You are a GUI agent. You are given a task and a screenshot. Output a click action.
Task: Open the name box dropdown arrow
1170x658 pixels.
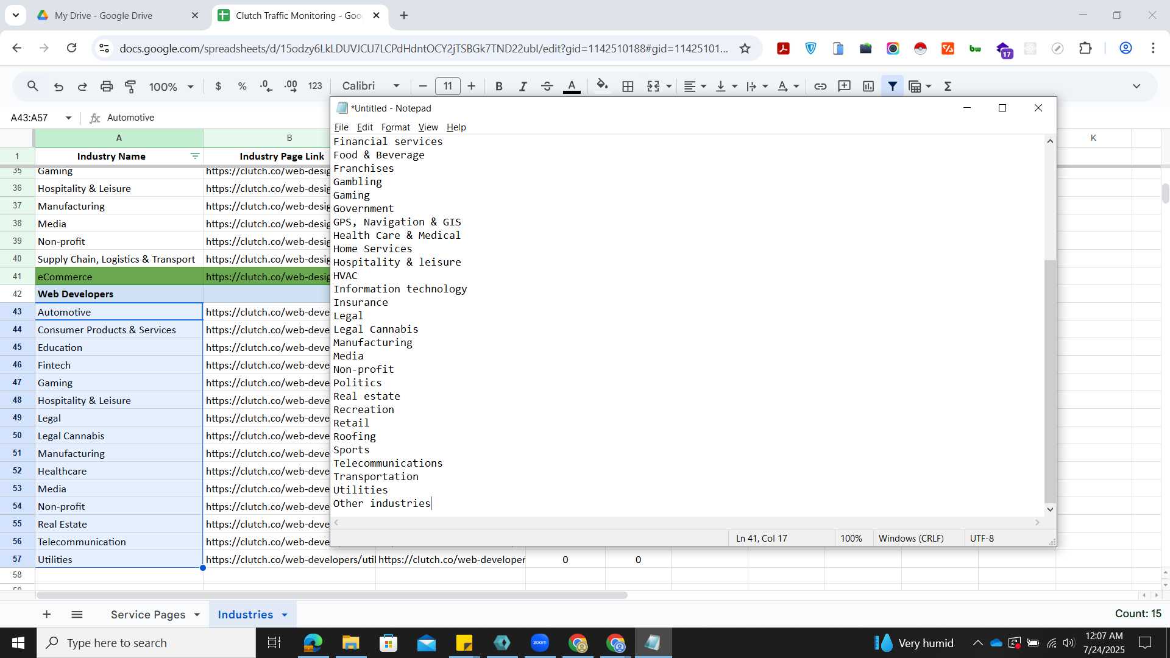pyautogui.click(x=68, y=118)
